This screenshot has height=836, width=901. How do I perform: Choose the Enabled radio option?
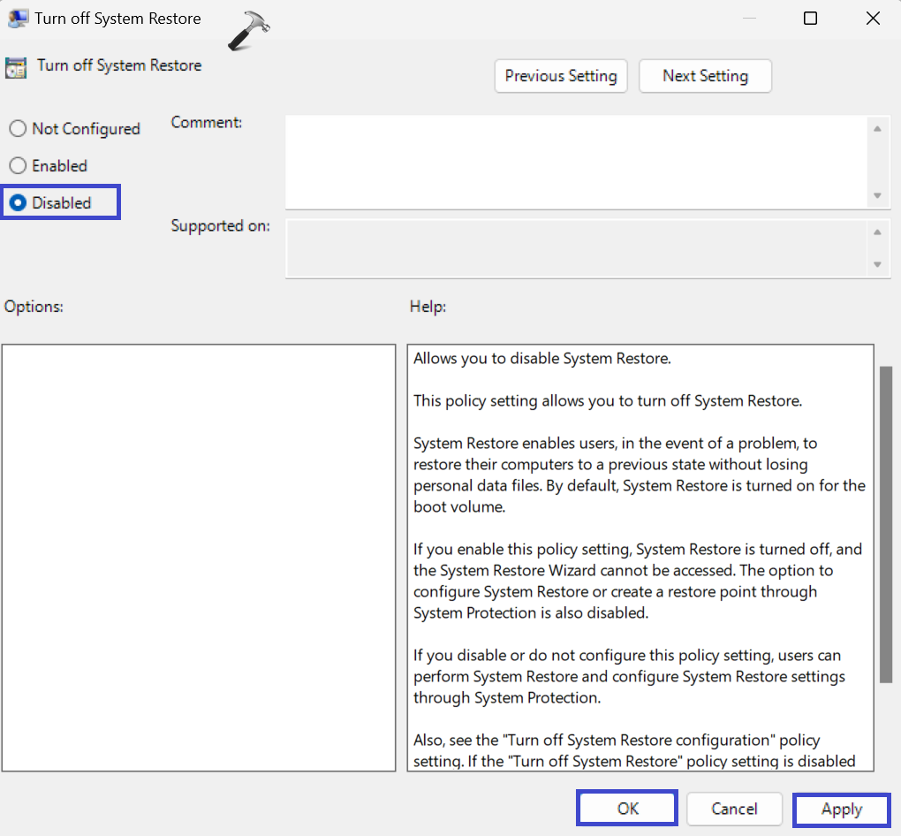tap(18, 166)
